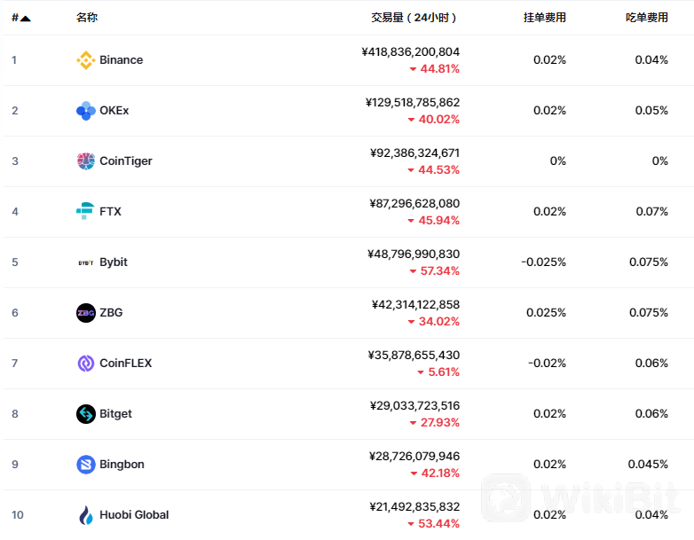Open the Huobi Global name link
The width and height of the screenshot is (694, 540).
(134, 515)
